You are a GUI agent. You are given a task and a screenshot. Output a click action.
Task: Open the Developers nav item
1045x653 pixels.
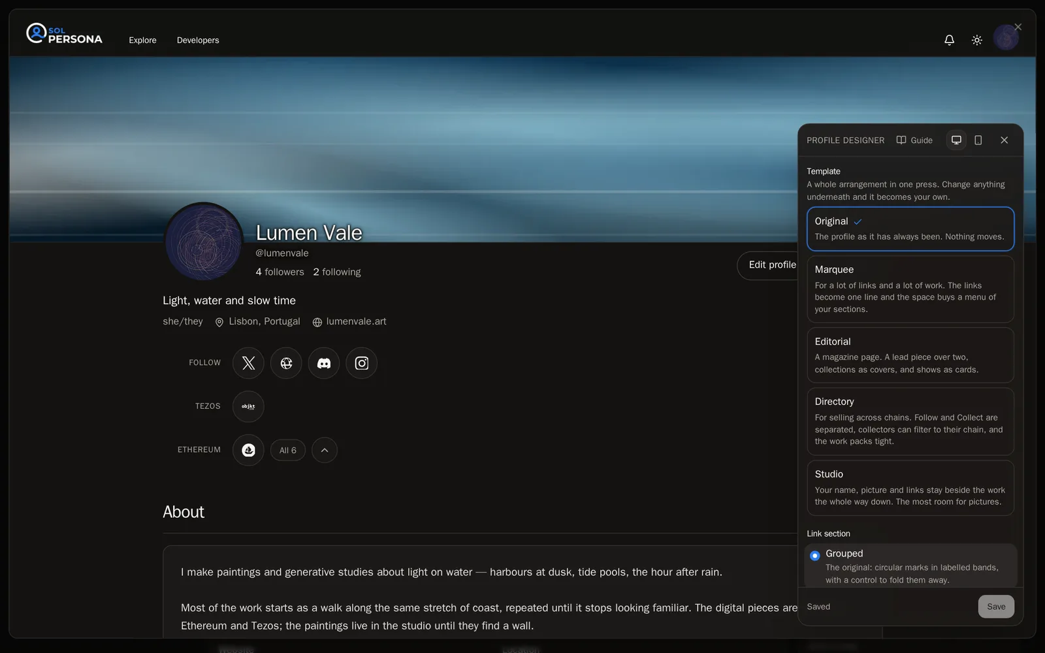pos(198,40)
